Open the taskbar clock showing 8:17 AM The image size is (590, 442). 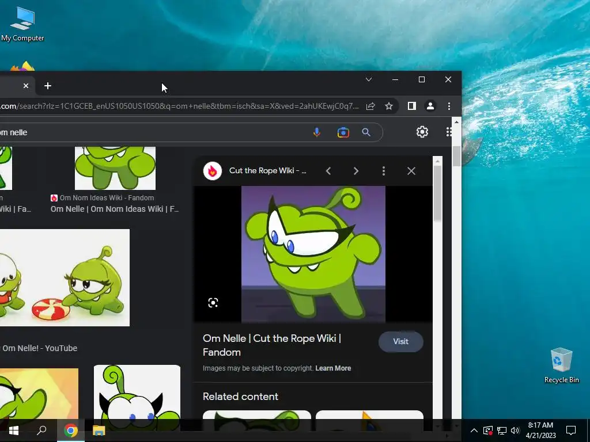[540, 430]
